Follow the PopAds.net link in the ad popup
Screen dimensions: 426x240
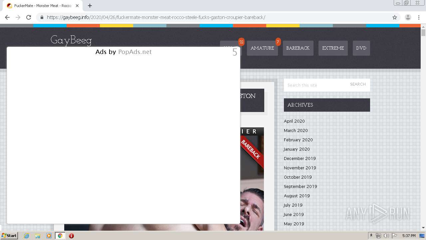tap(135, 52)
